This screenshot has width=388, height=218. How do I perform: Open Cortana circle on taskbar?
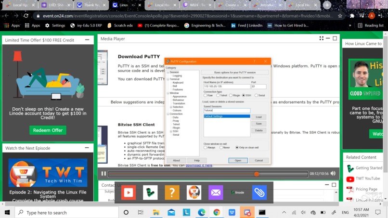tap(126, 212)
